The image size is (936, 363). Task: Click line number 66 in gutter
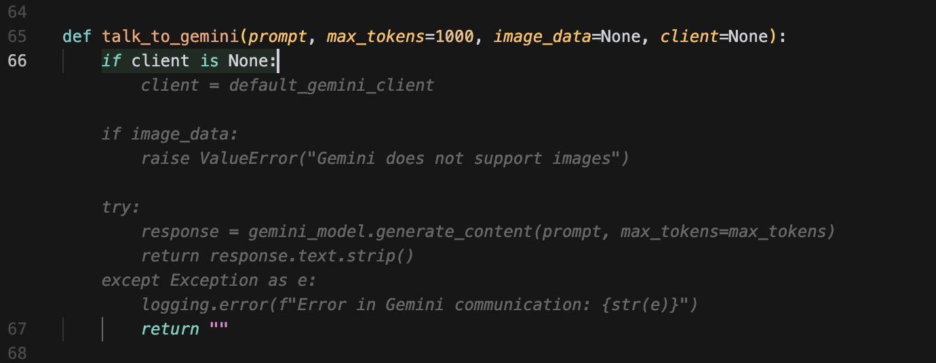pyautogui.click(x=18, y=60)
